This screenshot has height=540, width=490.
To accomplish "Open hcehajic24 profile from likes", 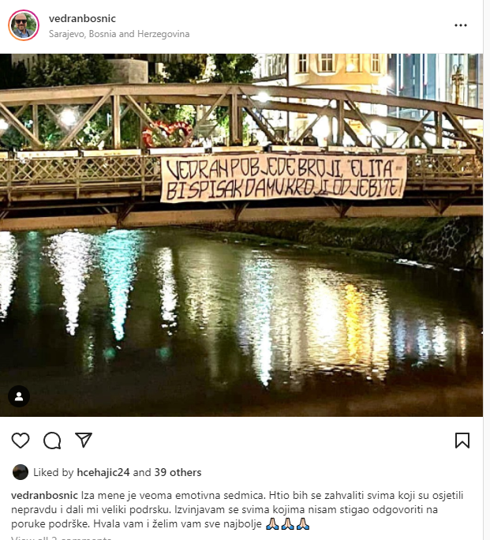I will pyautogui.click(x=103, y=472).
